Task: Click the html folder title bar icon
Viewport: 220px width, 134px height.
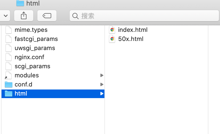Action: tap(20, 3)
